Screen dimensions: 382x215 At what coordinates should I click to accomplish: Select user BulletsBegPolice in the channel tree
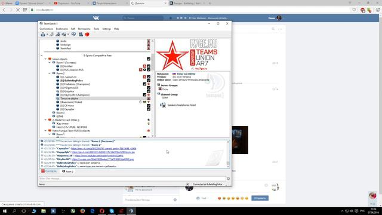72,81
